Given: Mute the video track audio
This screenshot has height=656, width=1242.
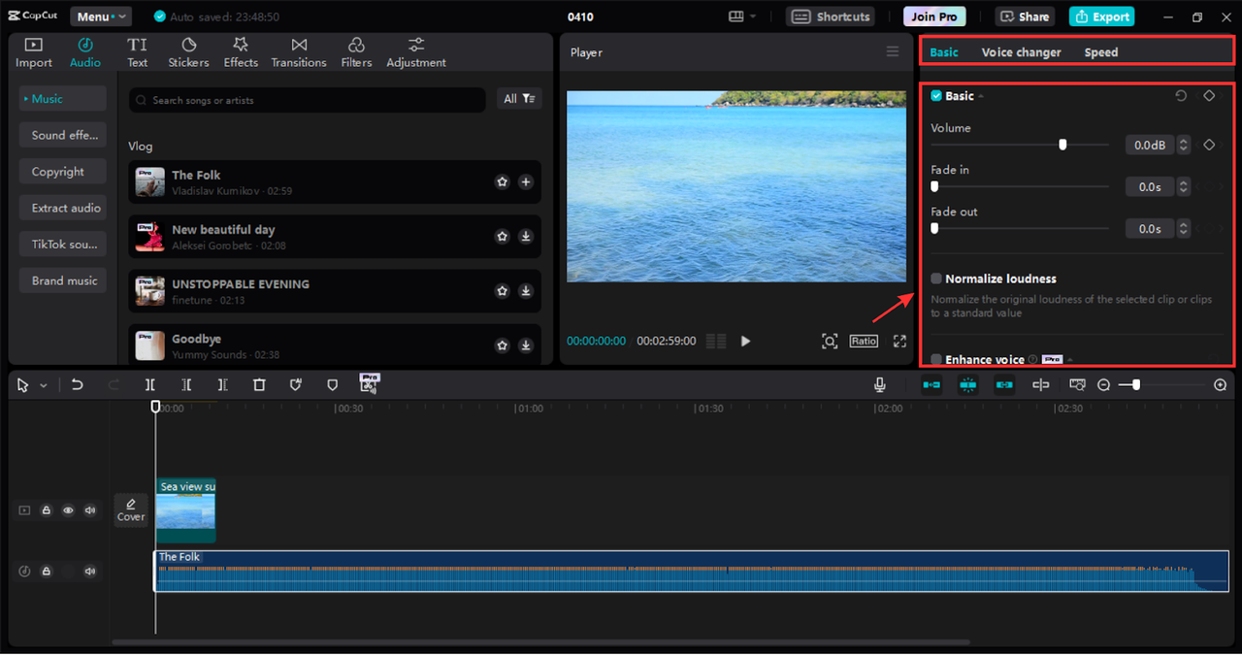Looking at the screenshot, I should coord(90,509).
